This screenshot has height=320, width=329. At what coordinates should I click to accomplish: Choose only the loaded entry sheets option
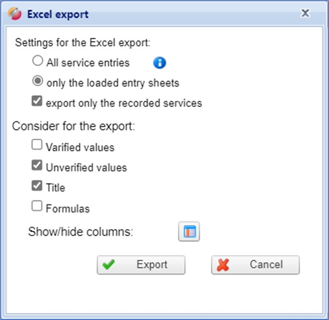(37, 82)
